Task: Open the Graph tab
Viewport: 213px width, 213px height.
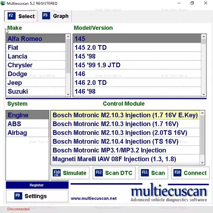Action: pos(55,16)
